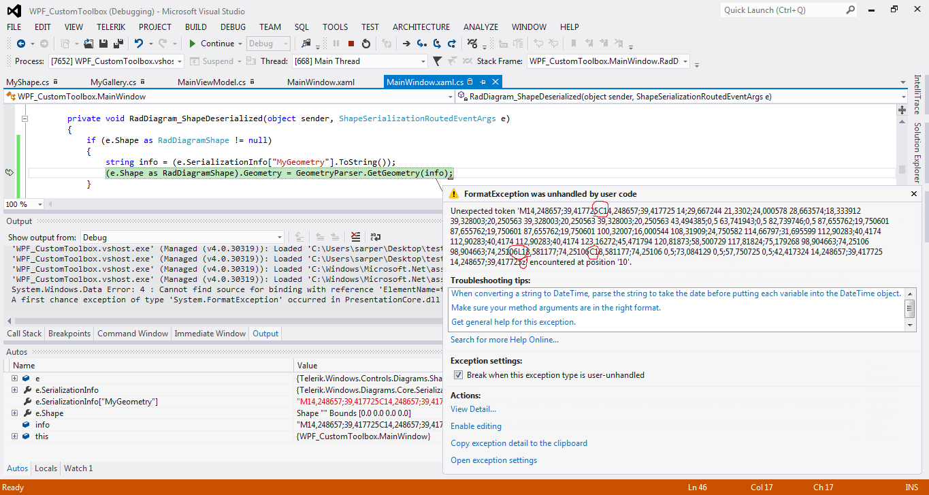Restart the debug session icon
Viewport: 929px width, 495px height.
tap(366, 44)
